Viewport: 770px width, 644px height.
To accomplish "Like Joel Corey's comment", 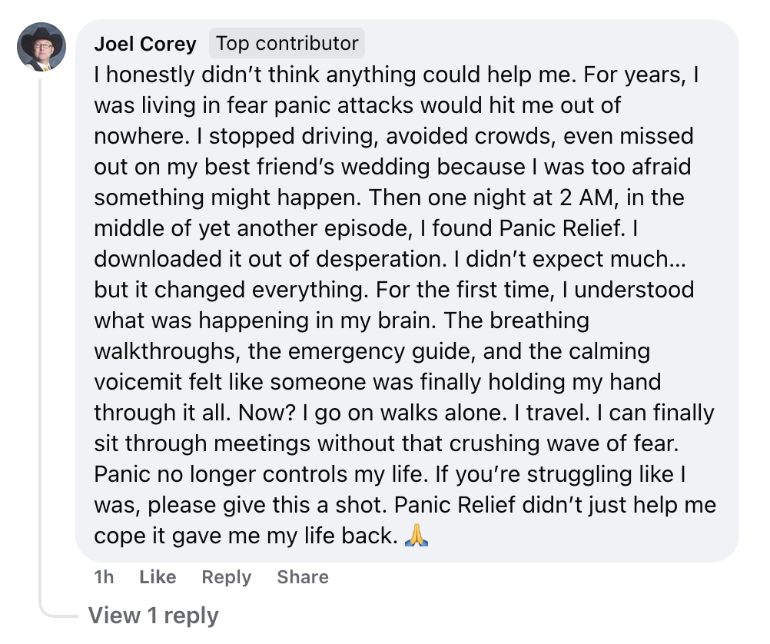I will tap(158, 576).
